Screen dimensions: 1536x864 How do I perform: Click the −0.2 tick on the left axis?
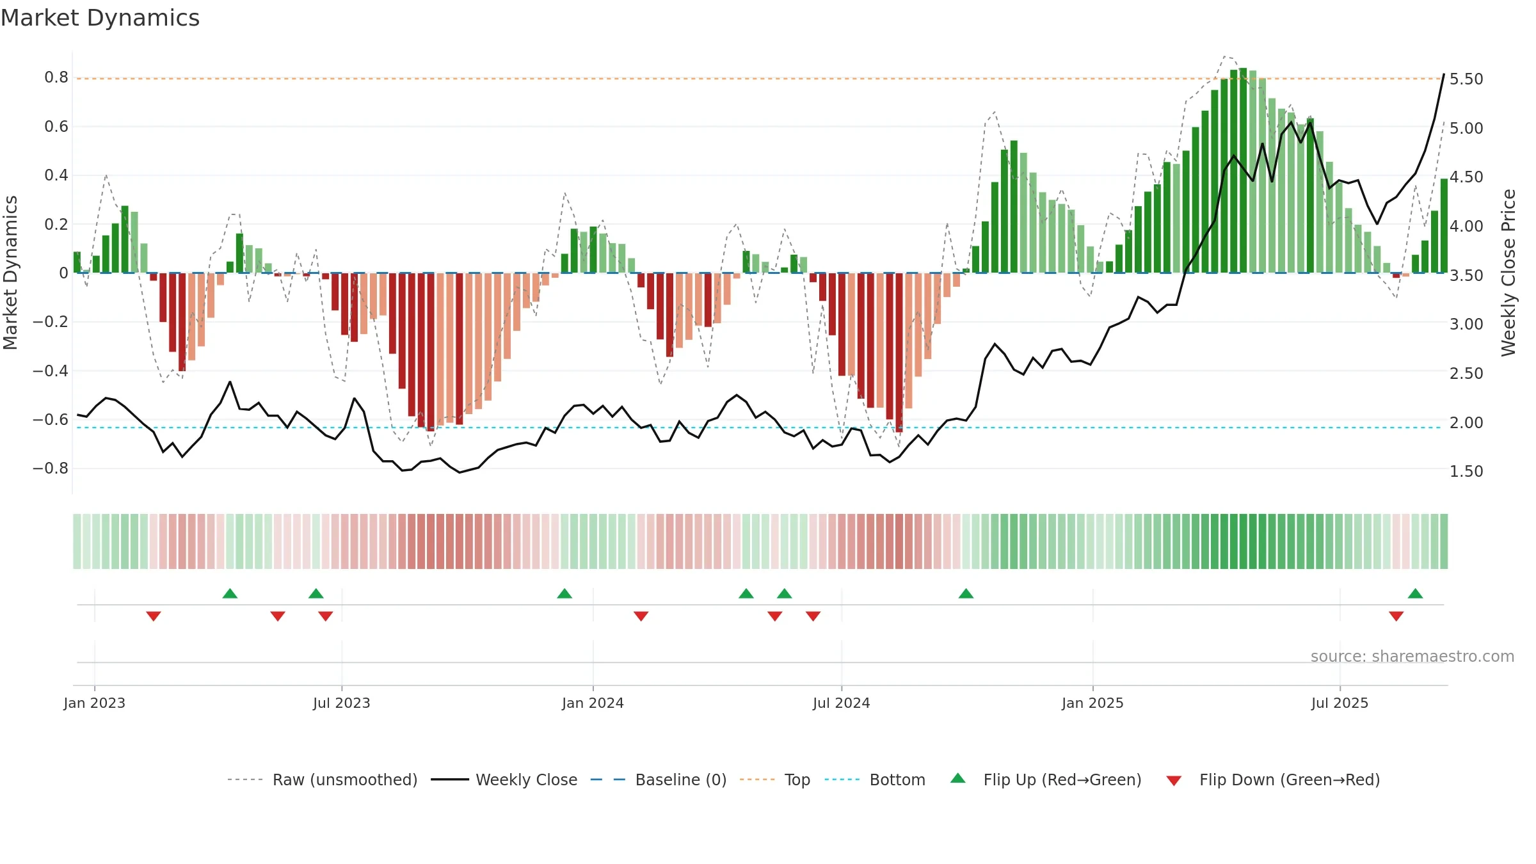[51, 321]
